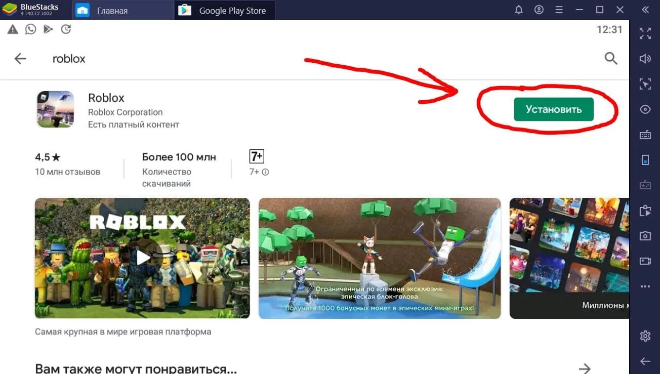Viewport: 660px width, 374px height.
Task: Click the sidebar volume speaker icon
Action: pos(645,59)
